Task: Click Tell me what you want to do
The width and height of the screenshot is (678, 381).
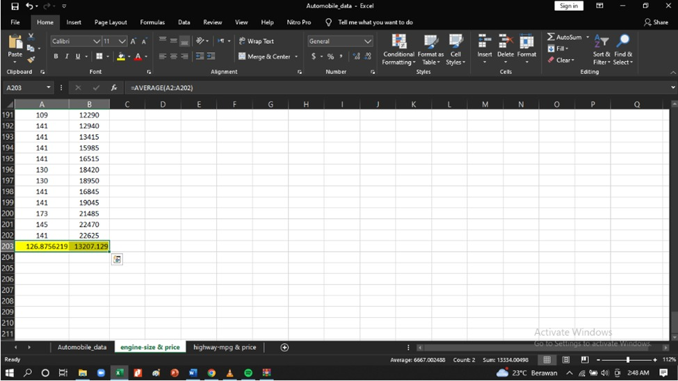Action: pos(376,22)
